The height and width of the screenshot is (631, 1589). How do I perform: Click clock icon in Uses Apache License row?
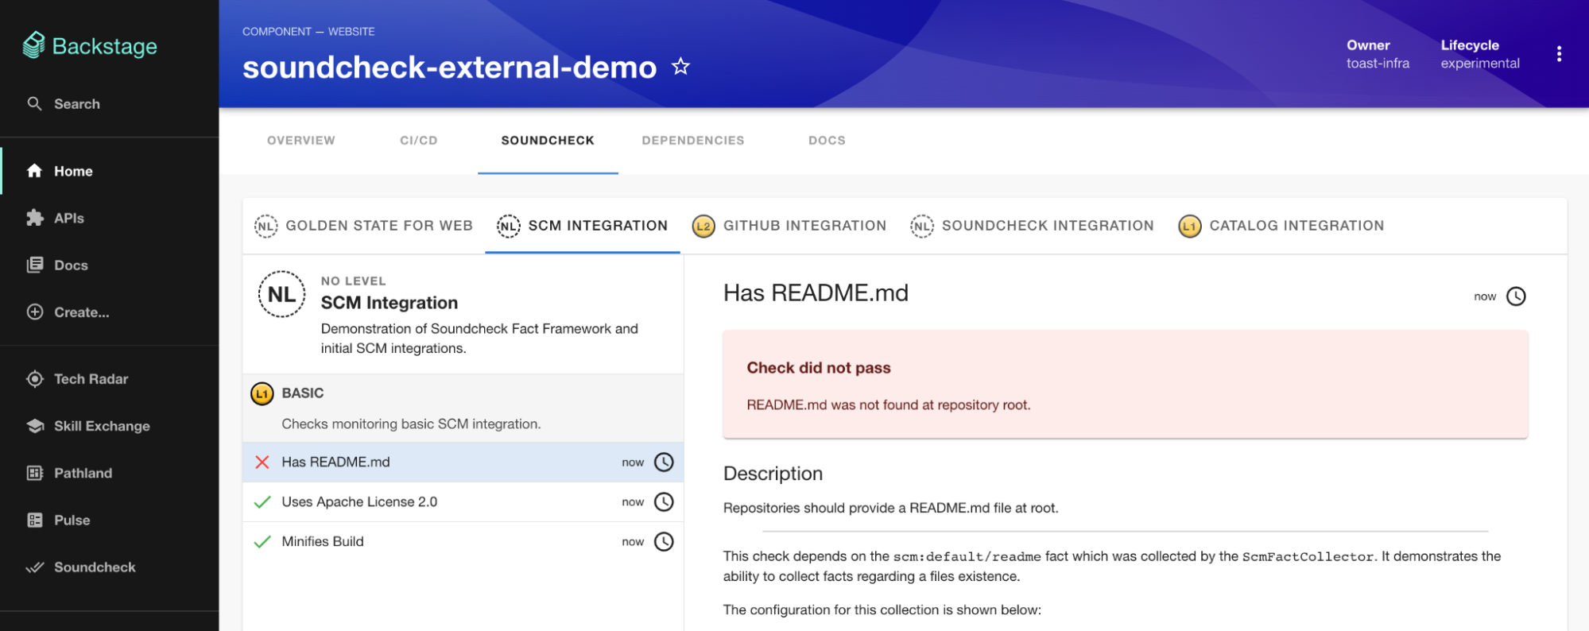[664, 502]
